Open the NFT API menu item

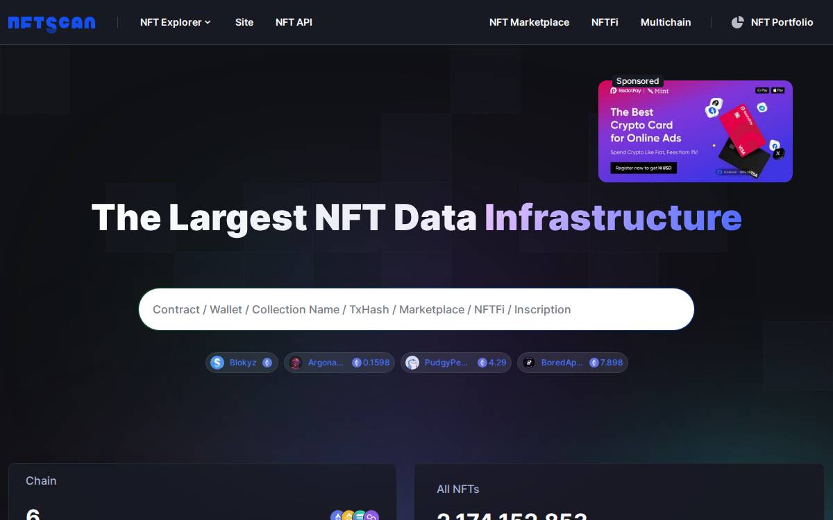click(294, 22)
